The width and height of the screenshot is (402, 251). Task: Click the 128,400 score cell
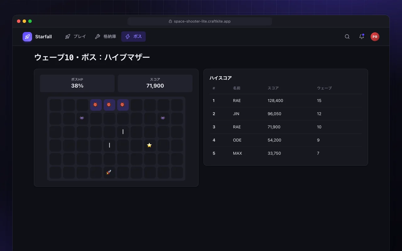point(275,101)
